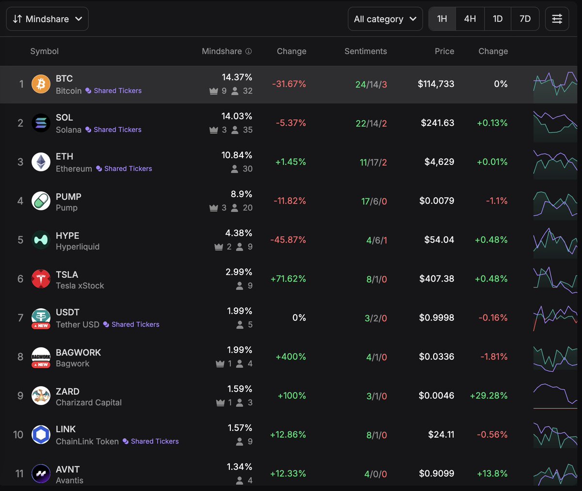
Task: Open Shared Tickers for Bitcoin
Action: (x=113, y=91)
